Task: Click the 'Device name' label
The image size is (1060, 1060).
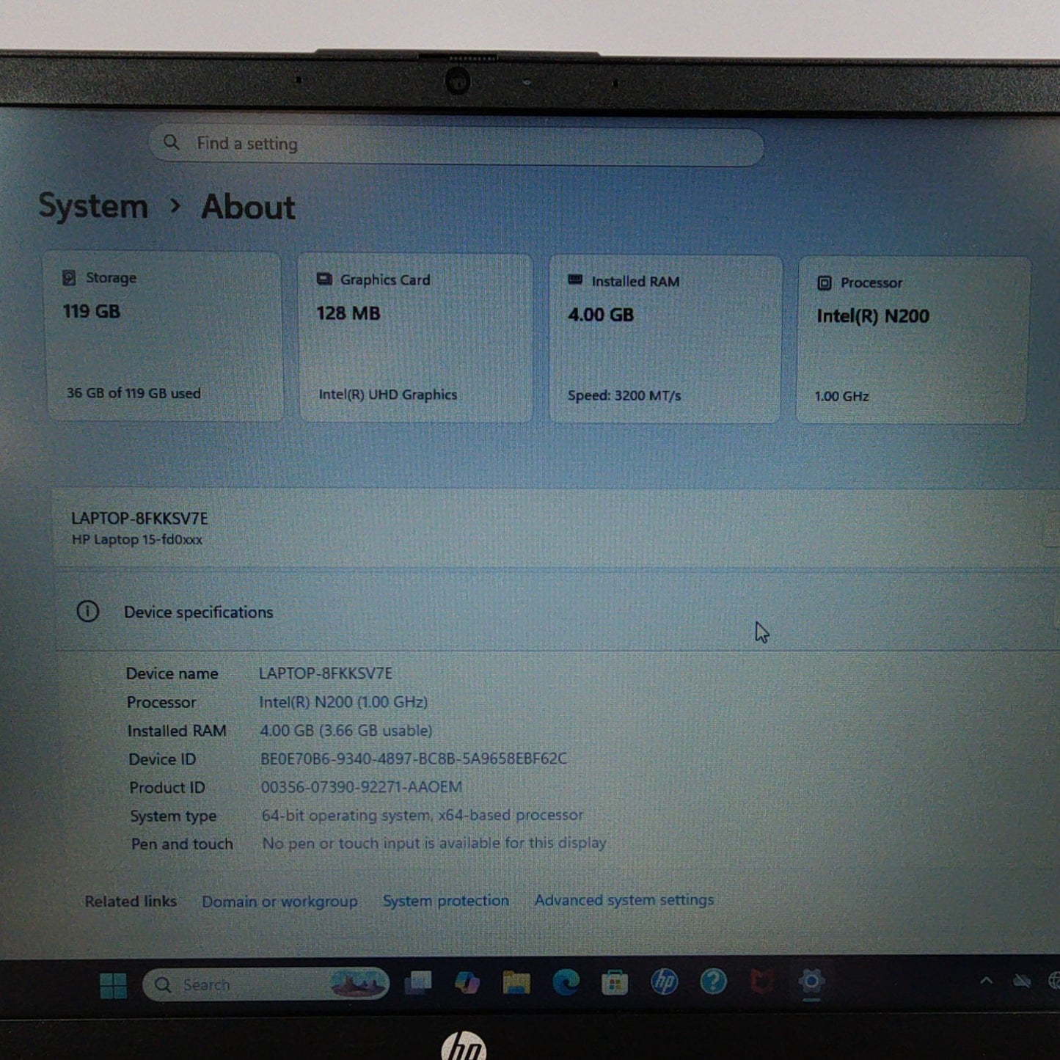Action: [172, 673]
